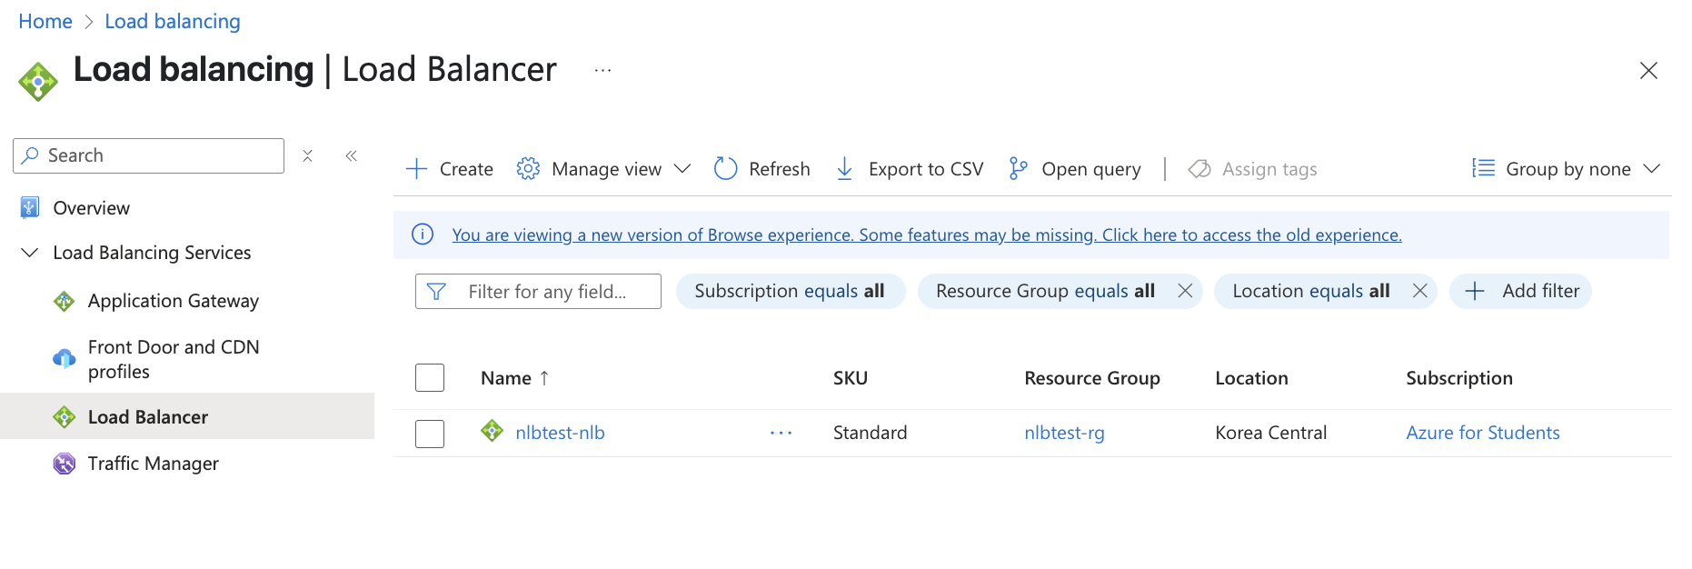
Task: Focus the sidebar Search box
Action: (x=148, y=155)
